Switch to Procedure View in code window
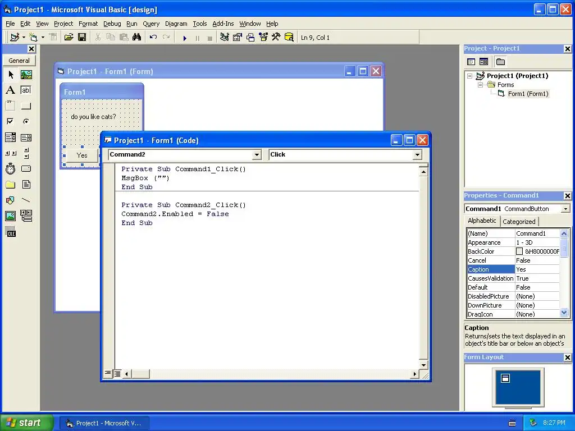The width and height of the screenshot is (575, 431). [x=108, y=373]
